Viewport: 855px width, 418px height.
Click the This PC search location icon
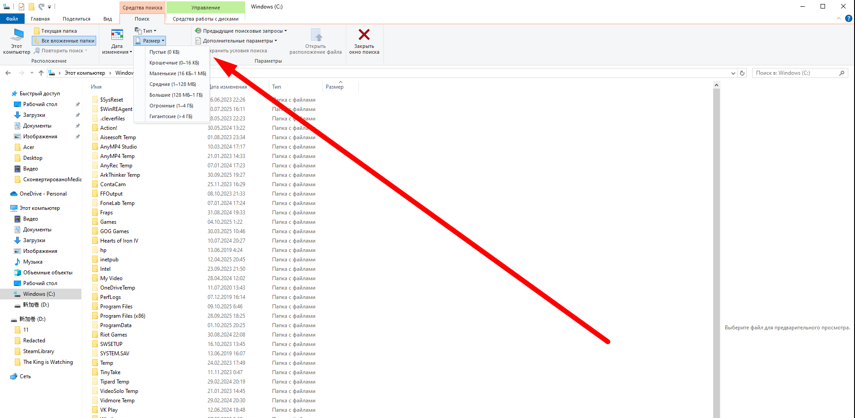pos(17,41)
